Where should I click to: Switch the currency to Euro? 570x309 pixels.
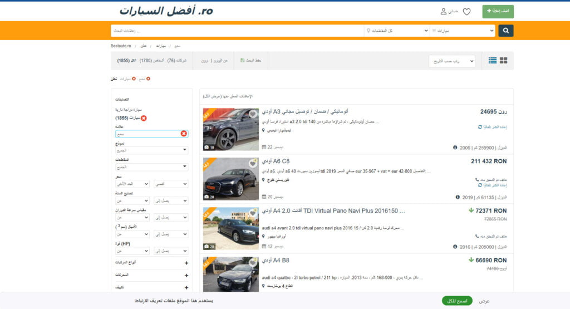[220, 60]
